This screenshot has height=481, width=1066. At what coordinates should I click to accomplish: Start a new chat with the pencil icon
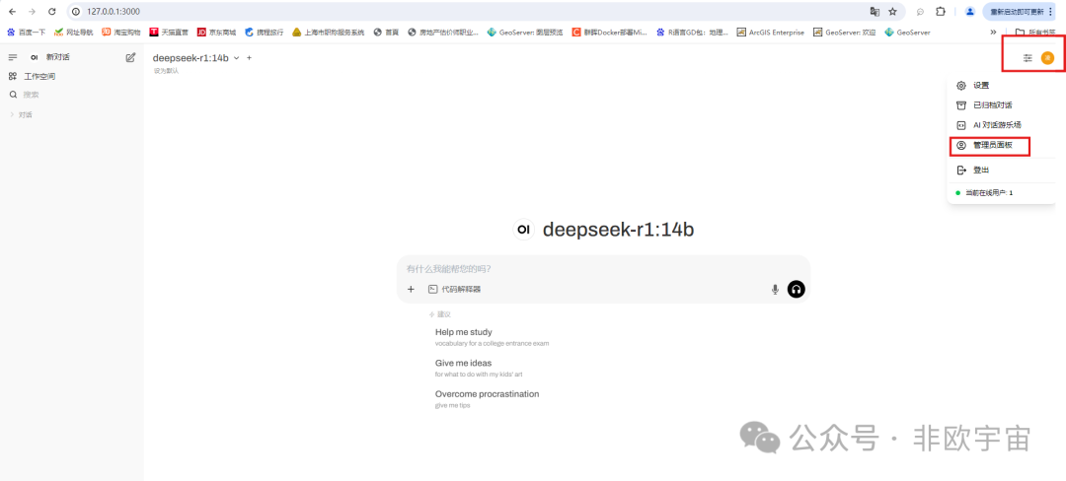130,58
